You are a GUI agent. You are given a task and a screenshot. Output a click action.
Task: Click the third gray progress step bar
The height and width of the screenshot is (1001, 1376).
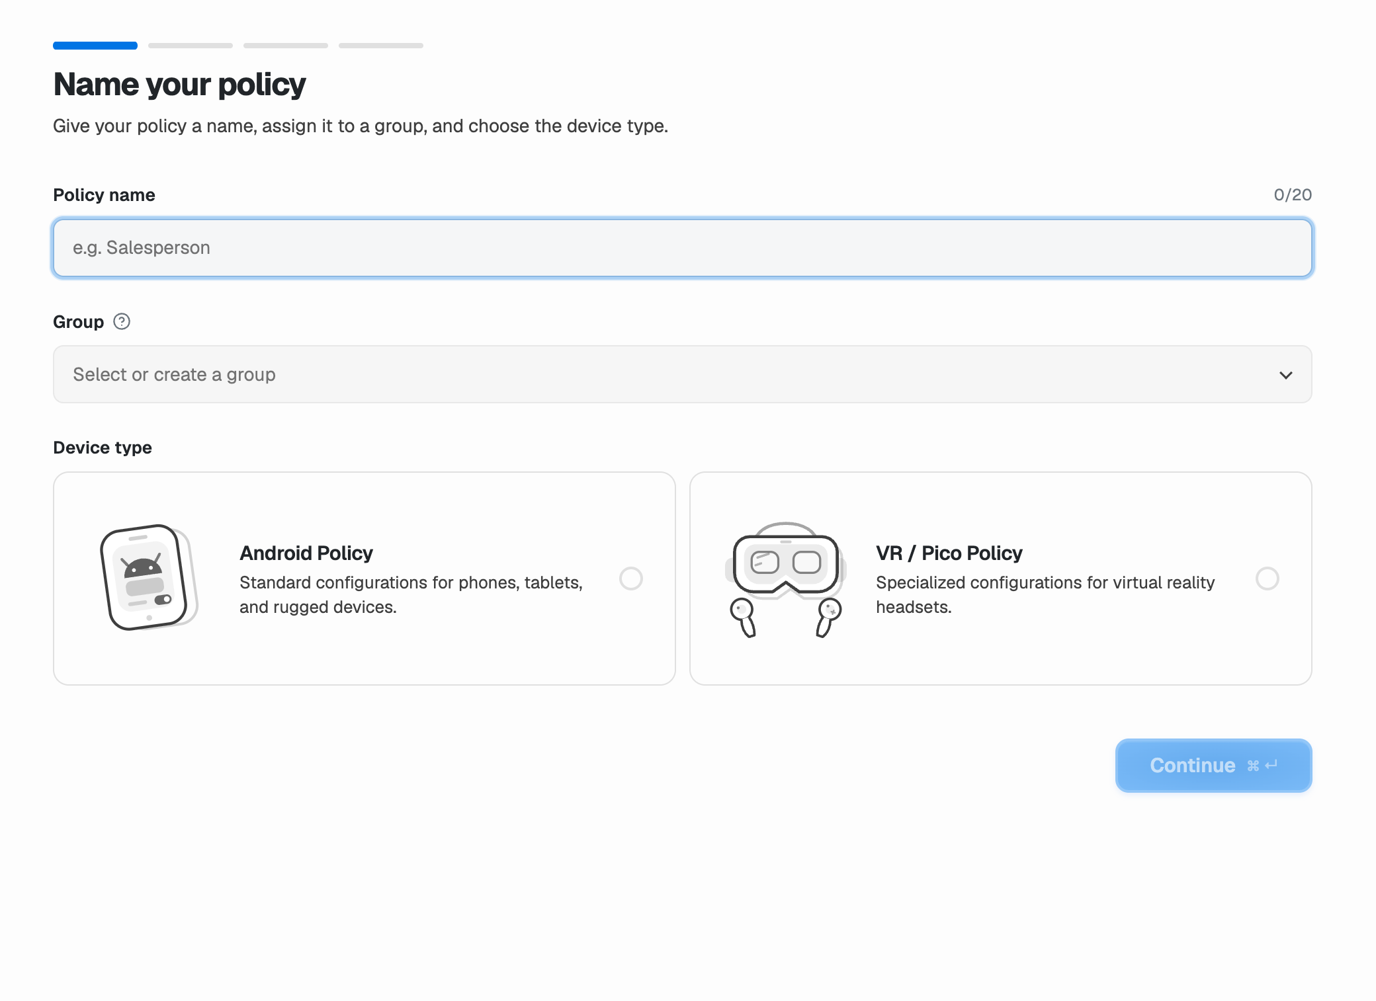coord(286,46)
